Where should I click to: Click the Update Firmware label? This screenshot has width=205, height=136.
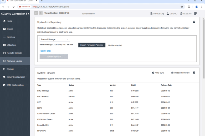[x=182, y=73]
